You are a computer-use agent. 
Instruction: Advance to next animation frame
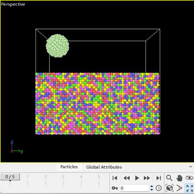(147, 178)
